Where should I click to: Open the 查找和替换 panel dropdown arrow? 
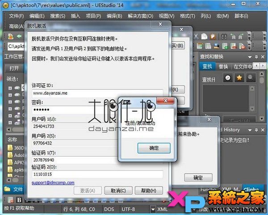tap(250, 57)
